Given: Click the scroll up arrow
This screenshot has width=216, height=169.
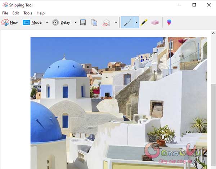Looking at the screenshot, I should (x=213, y=33).
